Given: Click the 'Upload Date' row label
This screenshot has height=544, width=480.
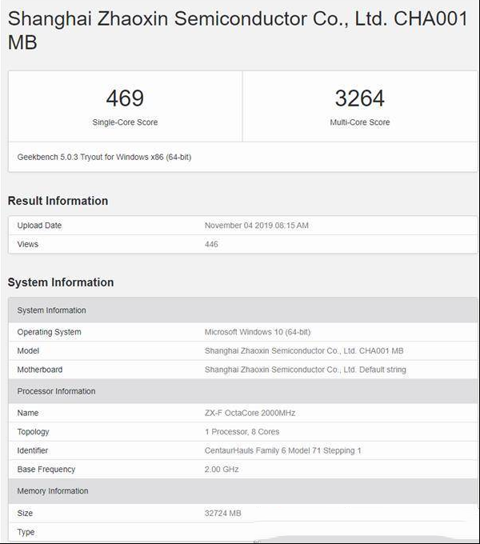Looking at the screenshot, I should (39, 226).
